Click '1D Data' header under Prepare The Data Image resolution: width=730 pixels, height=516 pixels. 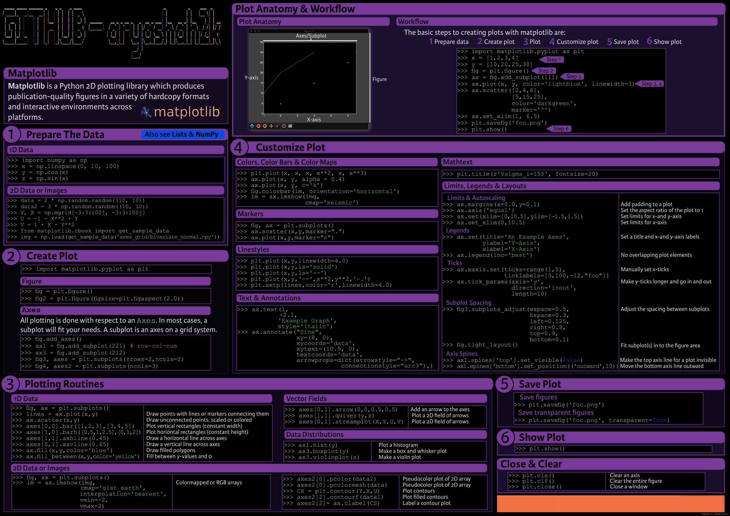[x=116, y=150]
